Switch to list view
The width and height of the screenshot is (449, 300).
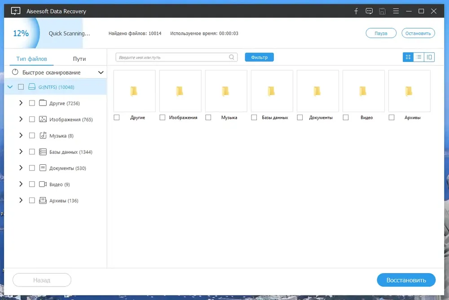click(418, 57)
